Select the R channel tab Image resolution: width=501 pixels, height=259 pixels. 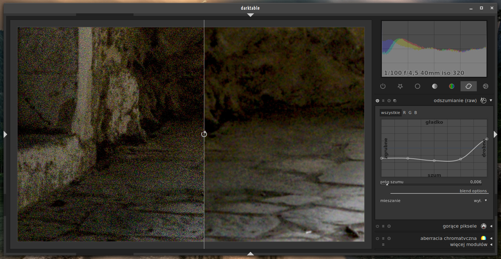405,113
